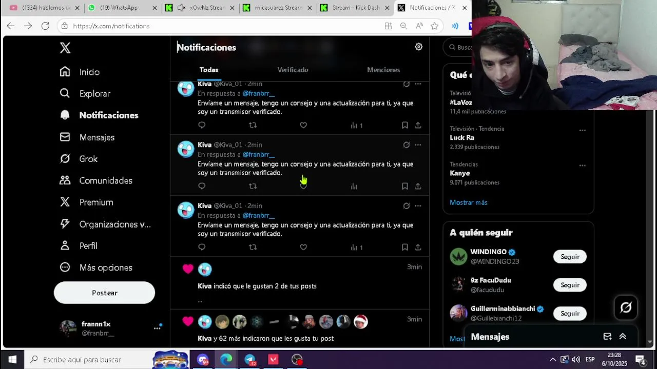Switch to the Verificado tab
The height and width of the screenshot is (369, 657).
(293, 70)
